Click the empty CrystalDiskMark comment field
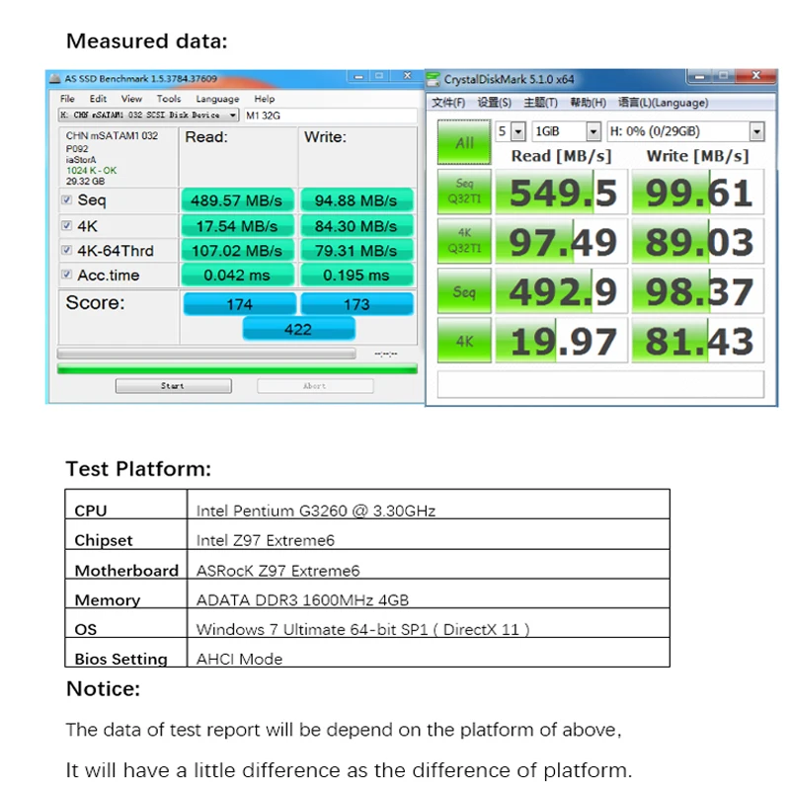Screen dimensions: 790x790 [x=600, y=384]
